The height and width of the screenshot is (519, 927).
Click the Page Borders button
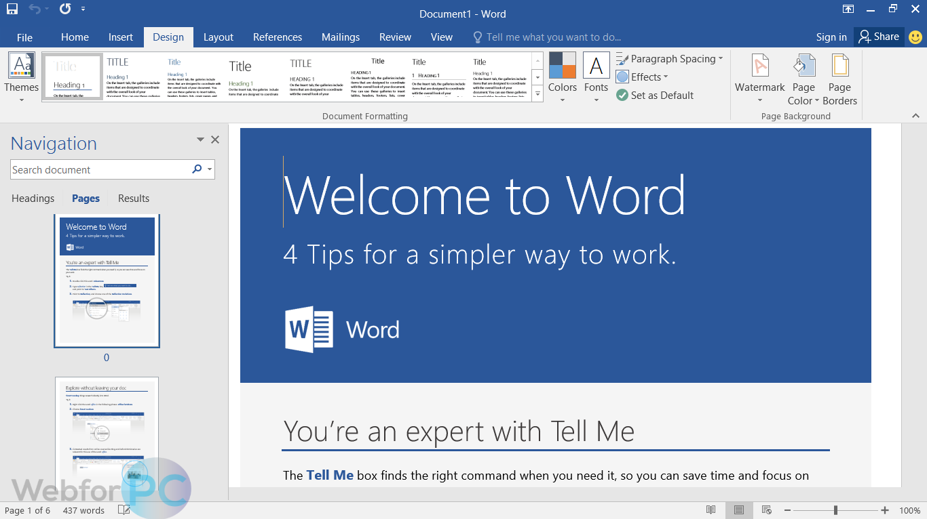click(x=839, y=79)
